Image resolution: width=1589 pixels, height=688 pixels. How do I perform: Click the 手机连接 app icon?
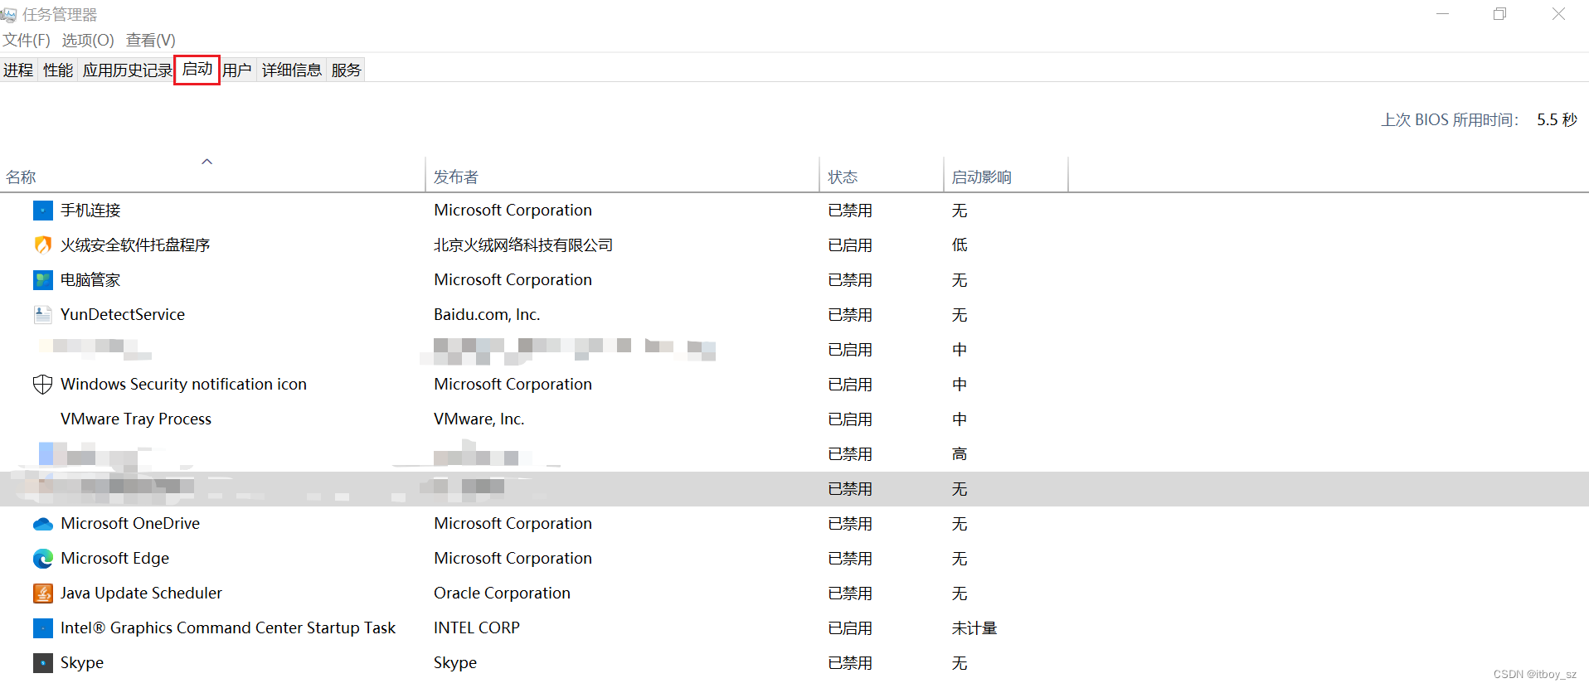click(x=43, y=211)
